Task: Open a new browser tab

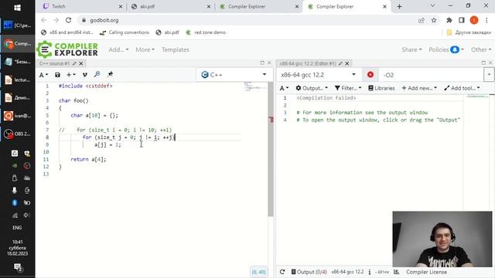Action: click(399, 6)
